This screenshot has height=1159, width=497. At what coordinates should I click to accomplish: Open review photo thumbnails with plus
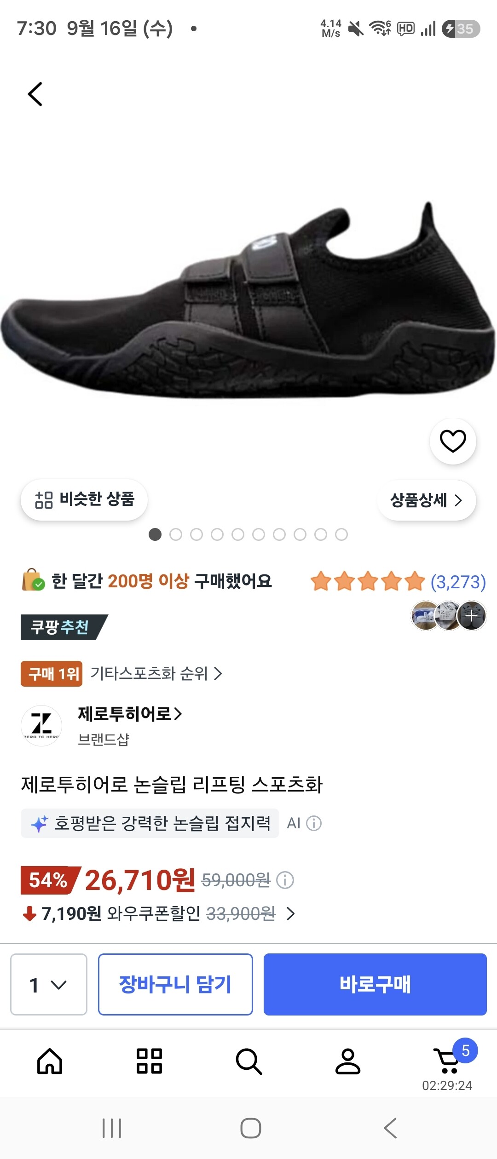472,615
